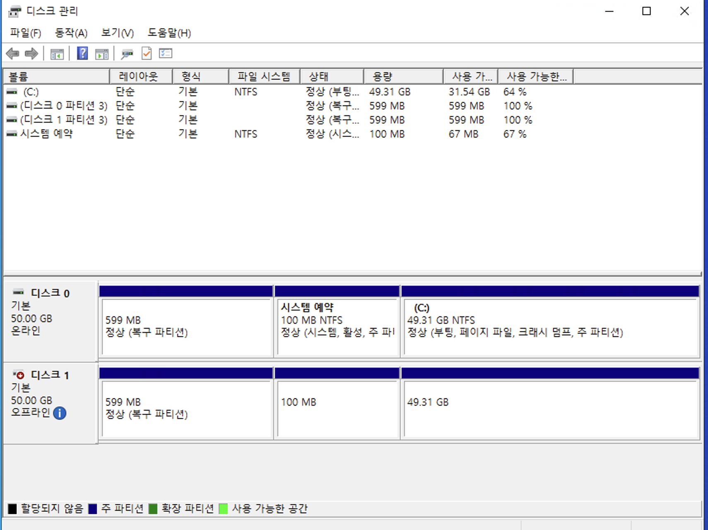This screenshot has width=708, height=530.
Task: Click the Forward arrow toolbar icon
Action: 31,53
